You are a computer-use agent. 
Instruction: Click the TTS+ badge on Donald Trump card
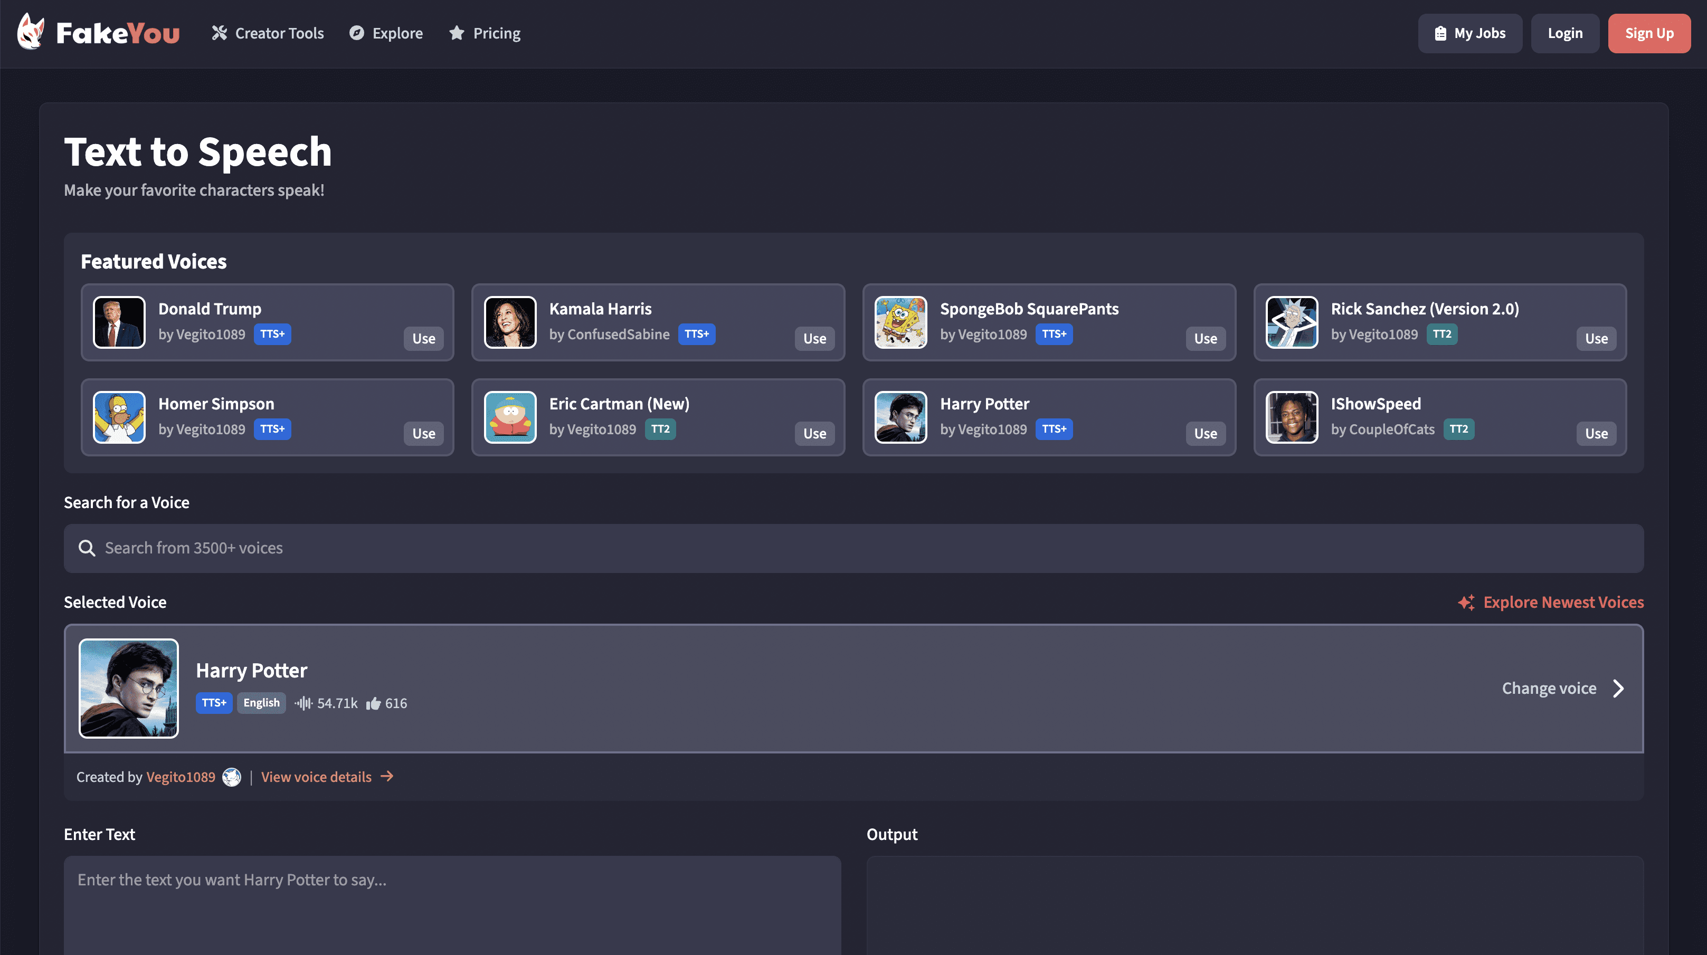[x=272, y=335]
